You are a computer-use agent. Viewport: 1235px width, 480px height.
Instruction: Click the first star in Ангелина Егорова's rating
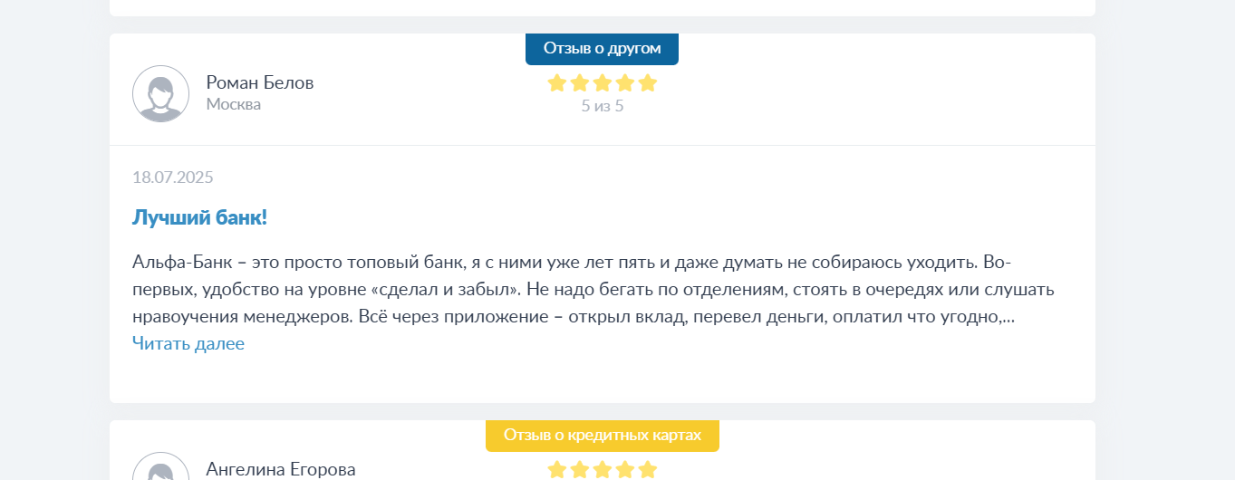(x=557, y=470)
